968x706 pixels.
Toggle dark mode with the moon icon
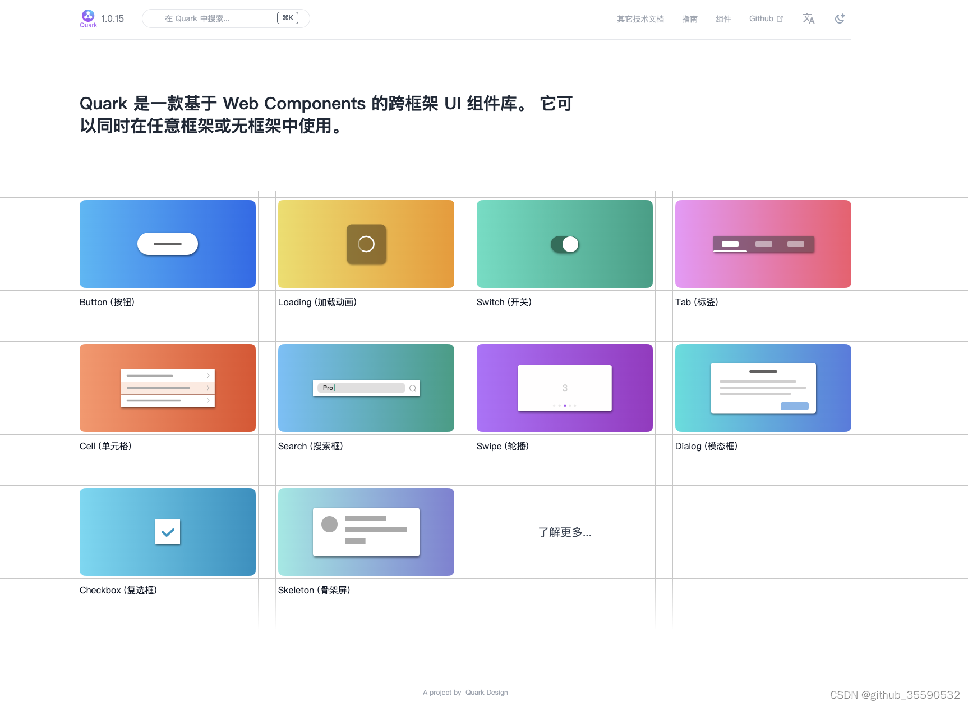click(x=840, y=18)
